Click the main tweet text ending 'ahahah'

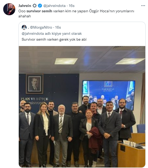[x=76, y=14]
